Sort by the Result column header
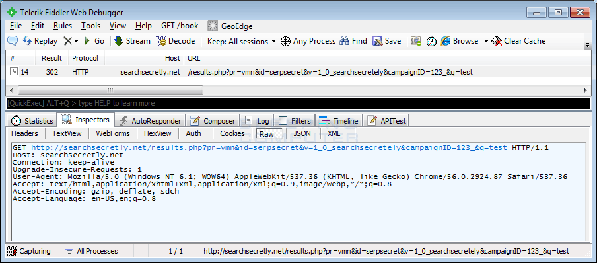 click(x=52, y=58)
